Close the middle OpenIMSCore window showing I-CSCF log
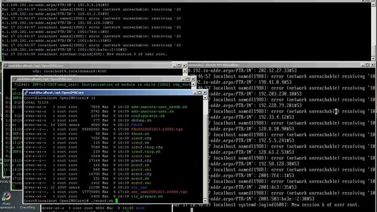 [193, 79]
